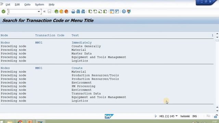Image resolution: width=219 pixels, height=123 pixels.
Task: Open Customize Local Layout monitor icon
Action: click(x=129, y=11)
